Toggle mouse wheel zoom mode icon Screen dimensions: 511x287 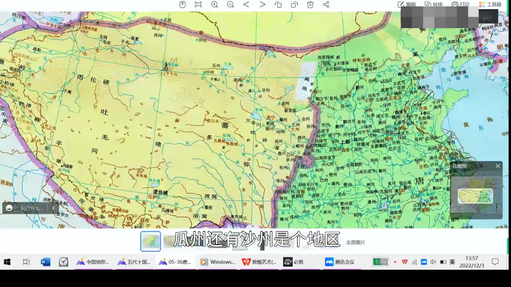pos(182,5)
